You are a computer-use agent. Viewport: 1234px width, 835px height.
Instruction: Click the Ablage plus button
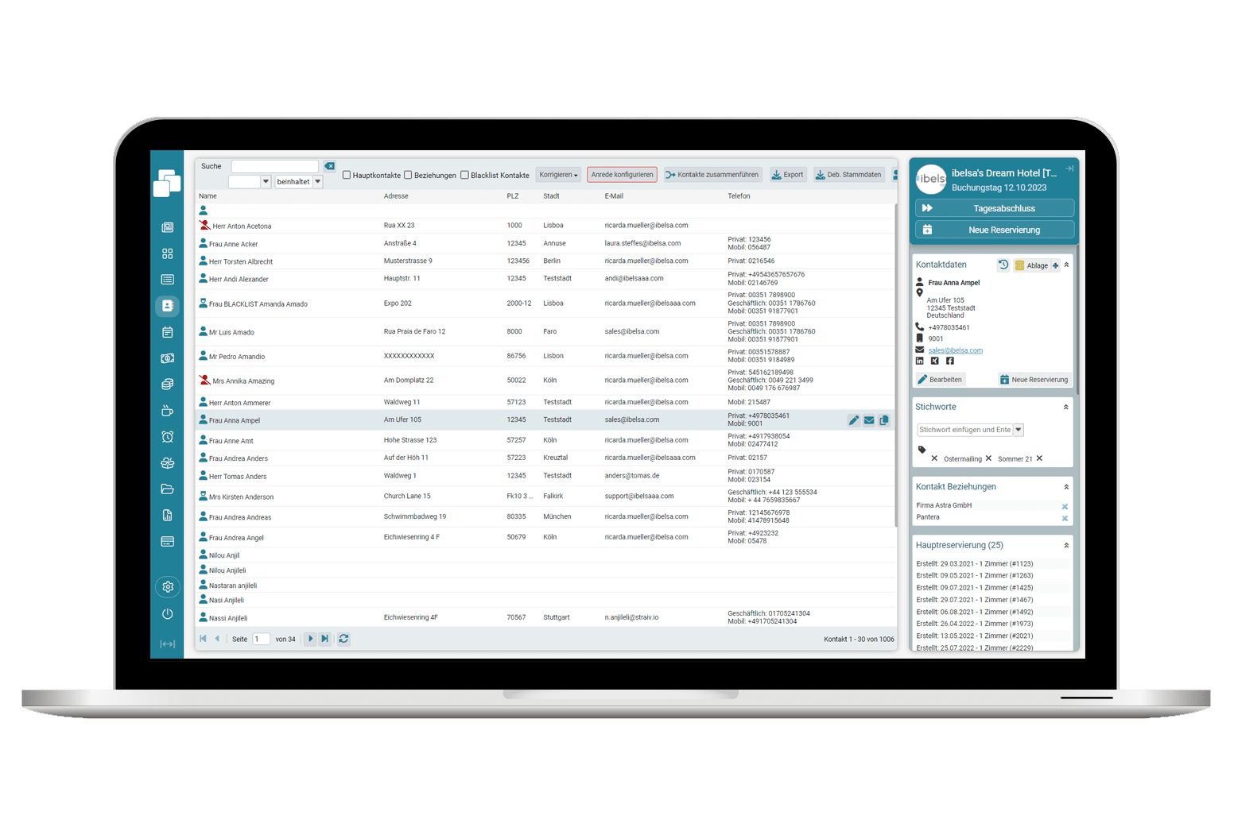click(x=1055, y=265)
